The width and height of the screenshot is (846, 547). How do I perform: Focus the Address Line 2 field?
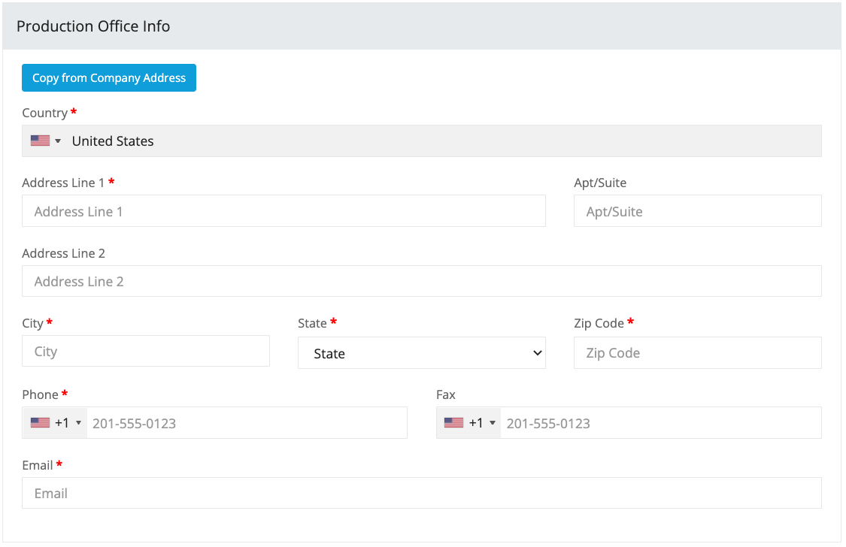coord(421,281)
